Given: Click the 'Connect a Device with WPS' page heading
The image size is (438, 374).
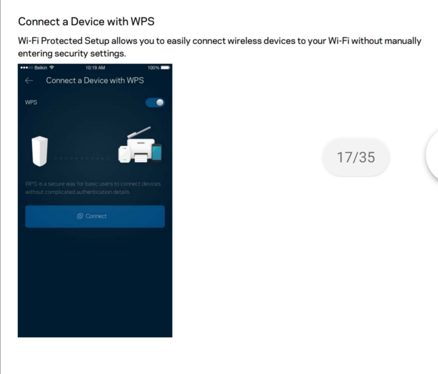Looking at the screenshot, I should (x=86, y=21).
